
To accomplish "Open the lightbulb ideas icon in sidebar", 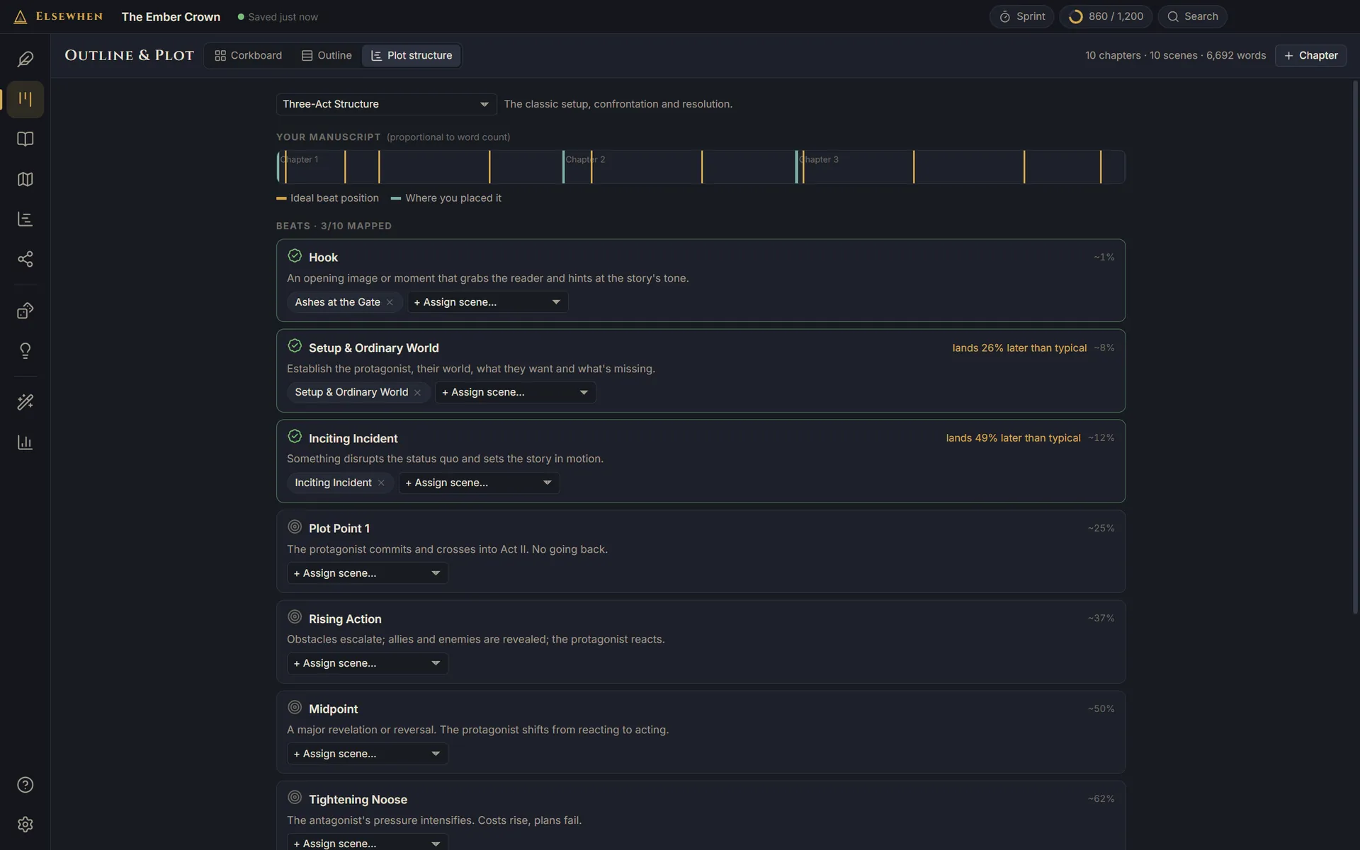I will tap(25, 351).
